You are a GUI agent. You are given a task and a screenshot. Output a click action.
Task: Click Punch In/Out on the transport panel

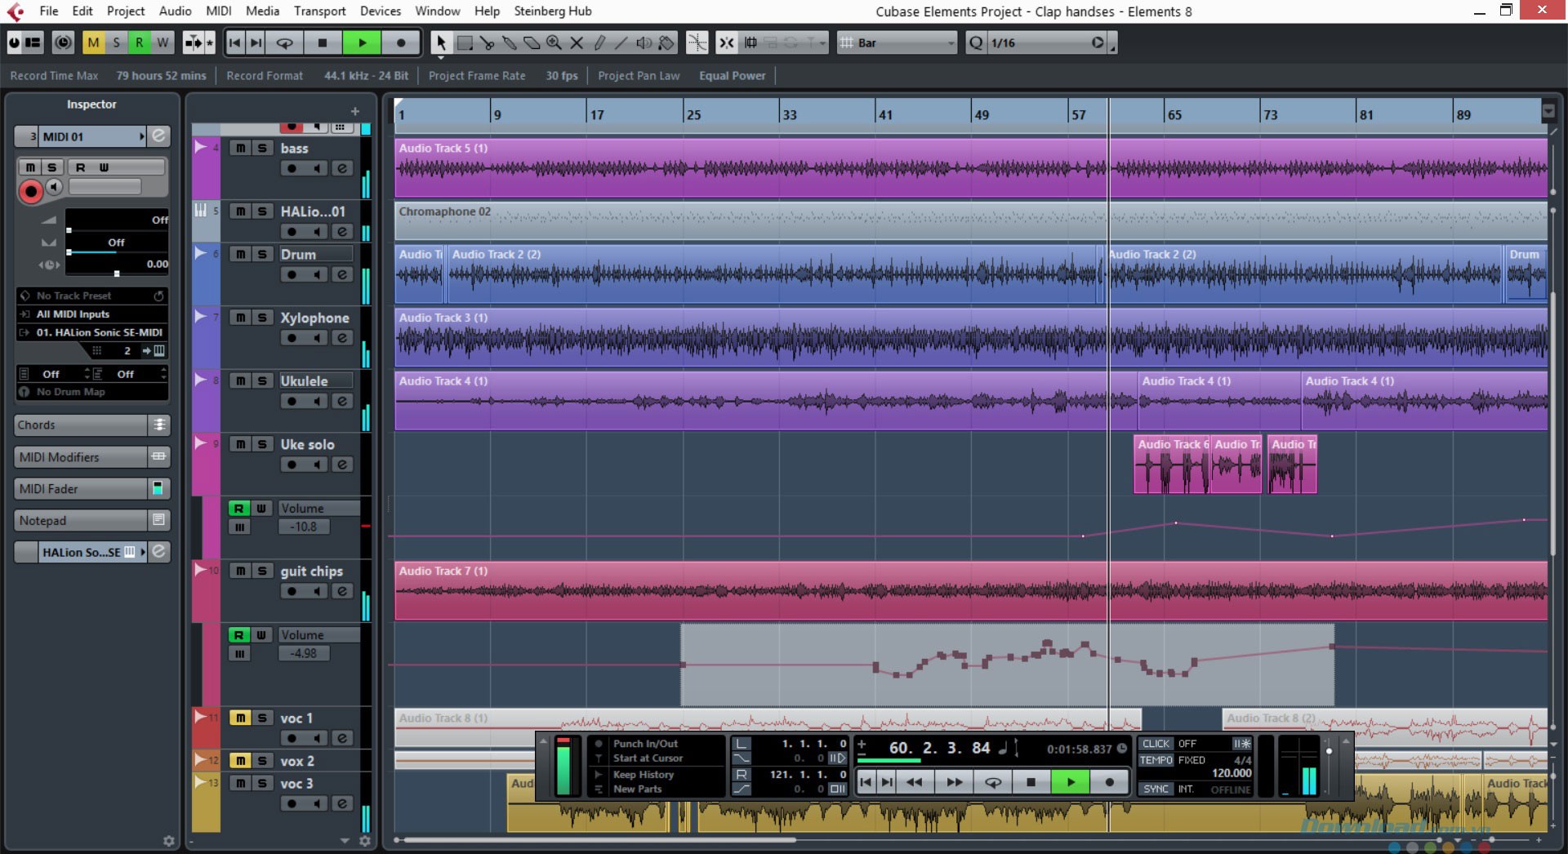(647, 744)
